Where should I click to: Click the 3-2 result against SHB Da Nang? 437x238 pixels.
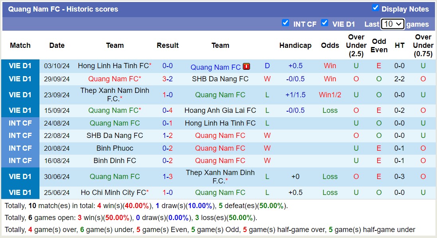167,79
